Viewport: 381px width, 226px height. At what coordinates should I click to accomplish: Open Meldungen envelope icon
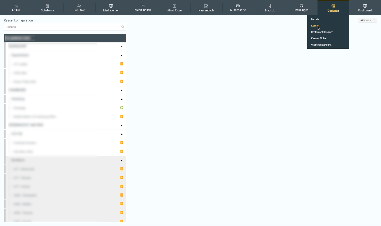click(301, 6)
